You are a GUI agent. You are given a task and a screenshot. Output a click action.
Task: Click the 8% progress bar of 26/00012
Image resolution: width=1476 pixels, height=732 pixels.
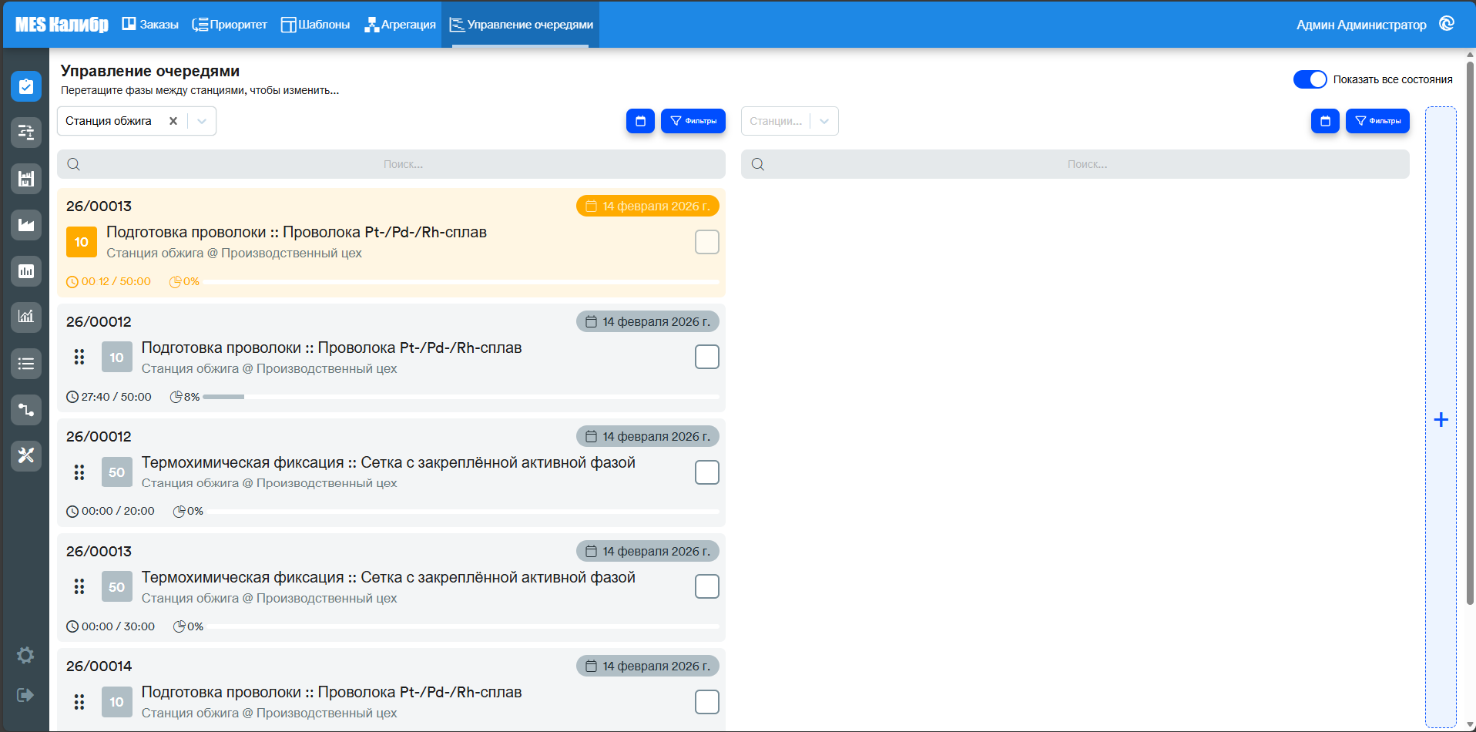point(461,397)
